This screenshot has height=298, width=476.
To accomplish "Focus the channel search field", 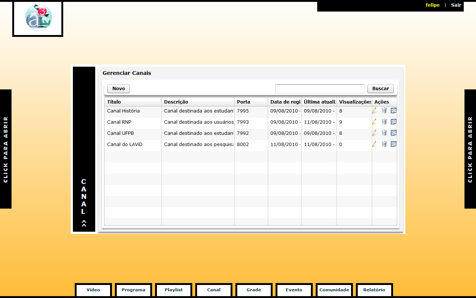I will 320,89.
